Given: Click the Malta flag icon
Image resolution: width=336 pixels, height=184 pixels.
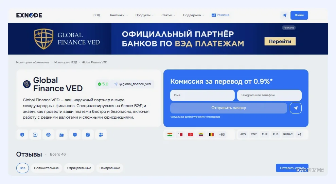Looking at the screenshot, I should 180,135.
